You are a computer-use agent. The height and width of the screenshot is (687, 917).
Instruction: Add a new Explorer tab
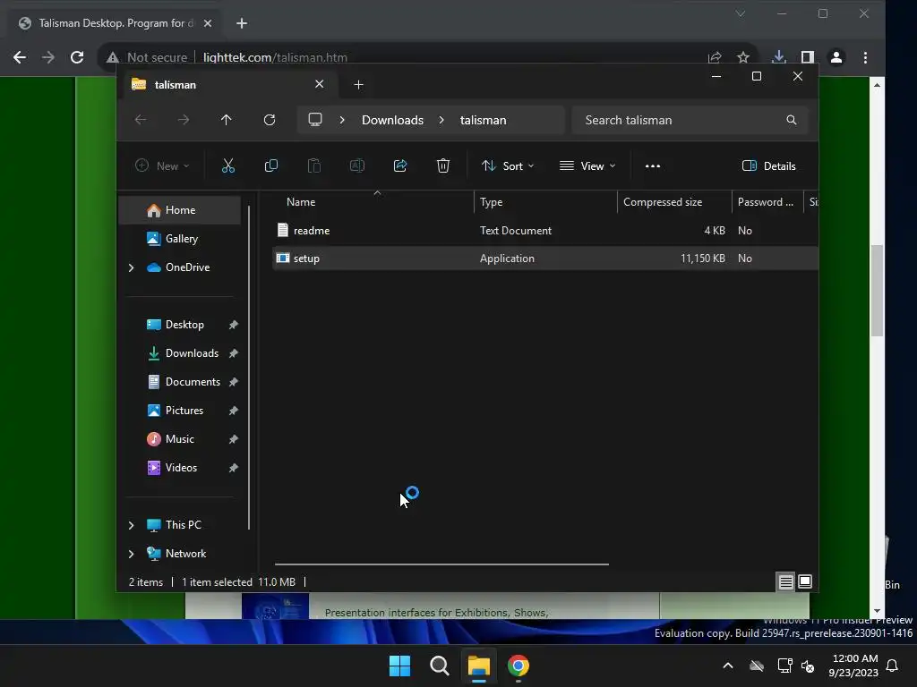[x=358, y=85]
